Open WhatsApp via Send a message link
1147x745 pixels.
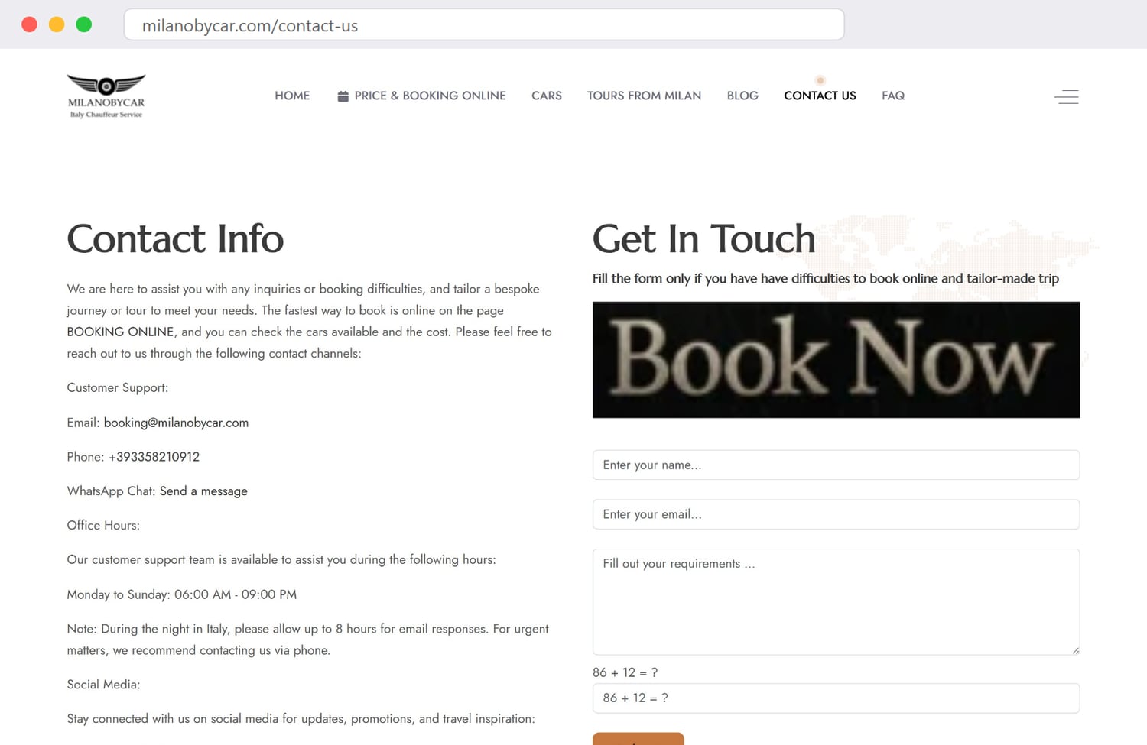click(203, 491)
